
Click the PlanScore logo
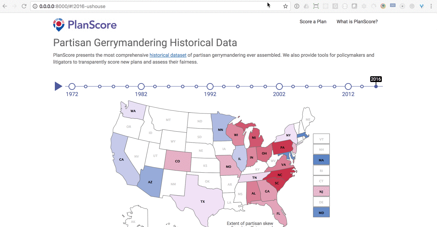(x=85, y=24)
